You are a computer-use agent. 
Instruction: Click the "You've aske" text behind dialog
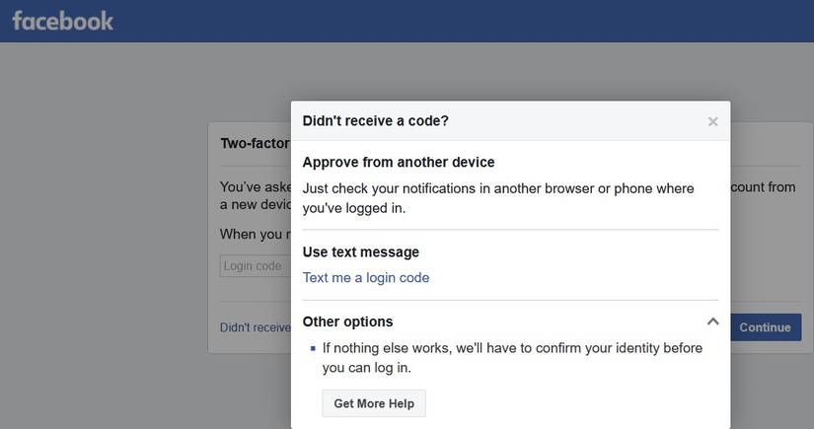[256, 186]
